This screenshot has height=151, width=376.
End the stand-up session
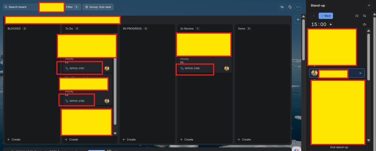click(x=339, y=147)
